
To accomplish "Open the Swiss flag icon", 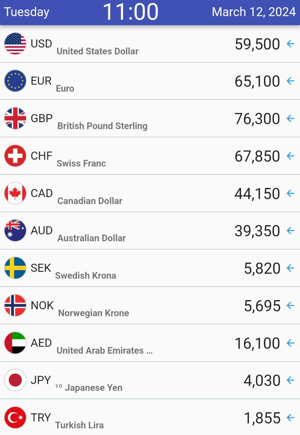I will pos(15,156).
